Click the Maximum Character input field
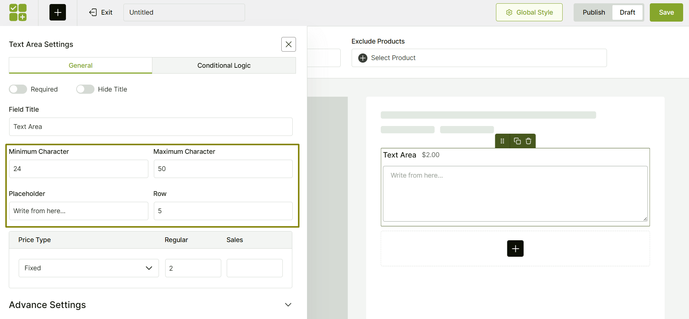This screenshot has height=319, width=689. (223, 169)
